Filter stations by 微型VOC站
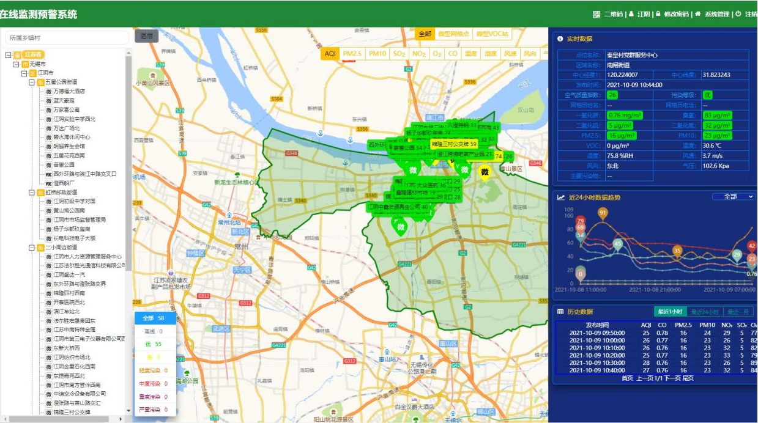 tap(492, 34)
